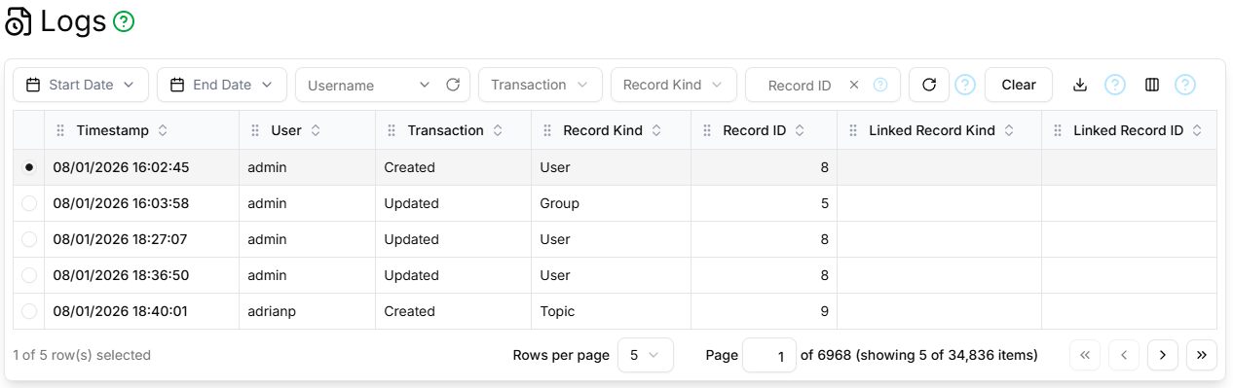Refresh the logs table with the reload button

click(x=929, y=85)
